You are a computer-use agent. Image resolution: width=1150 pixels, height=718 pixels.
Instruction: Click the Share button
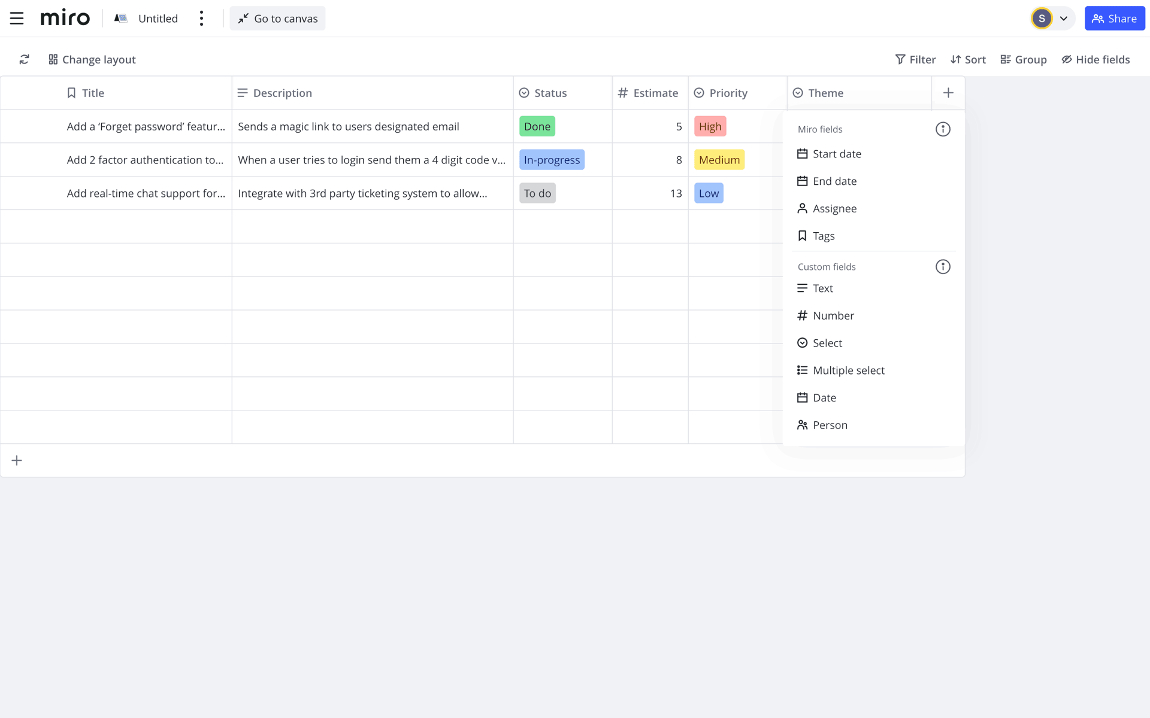pos(1115,19)
